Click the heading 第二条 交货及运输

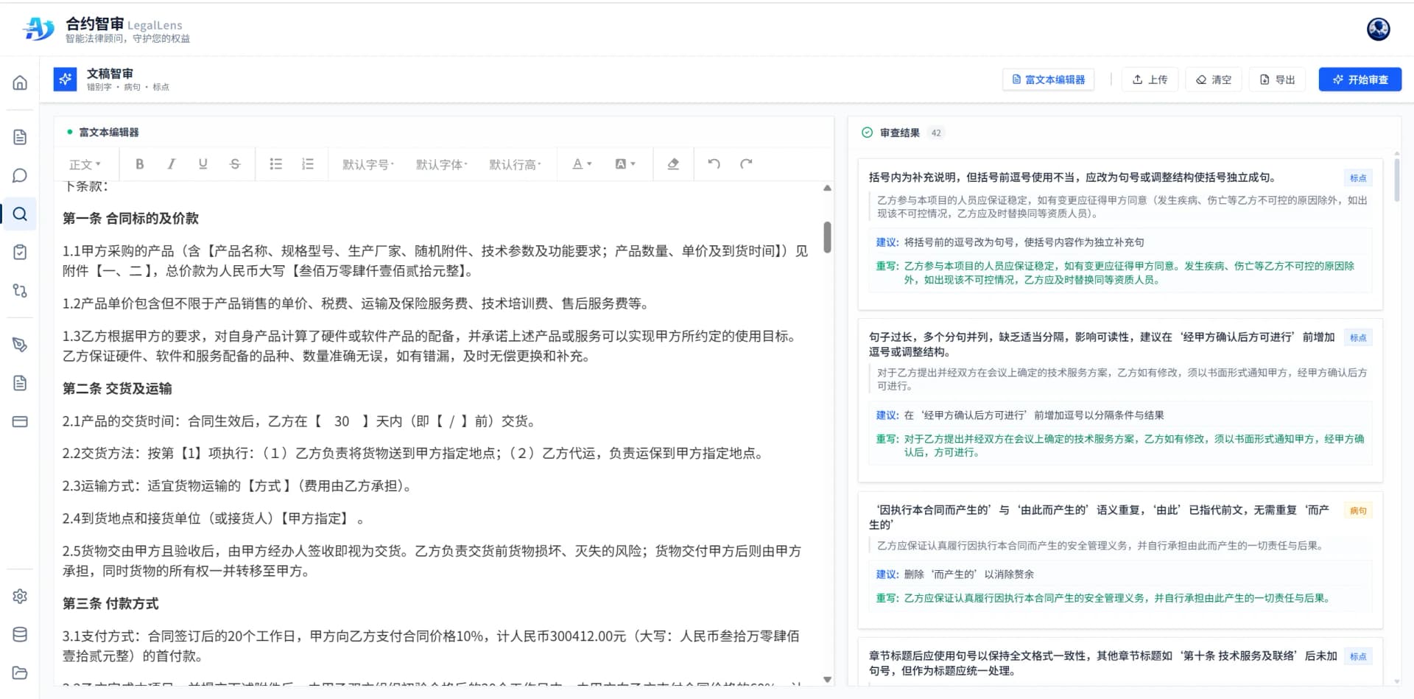click(x=117, y=389)
